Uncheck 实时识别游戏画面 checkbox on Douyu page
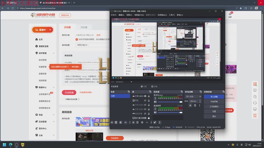This screenshot has height=148, width=264. pos(77,39)
